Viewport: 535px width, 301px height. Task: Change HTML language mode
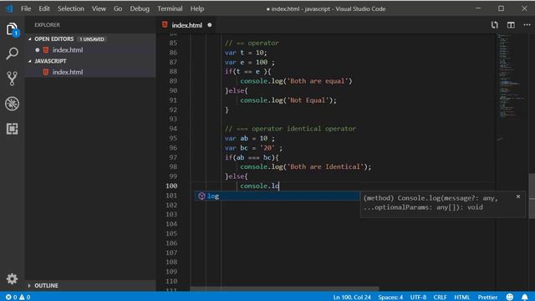(x=462, y=297)
